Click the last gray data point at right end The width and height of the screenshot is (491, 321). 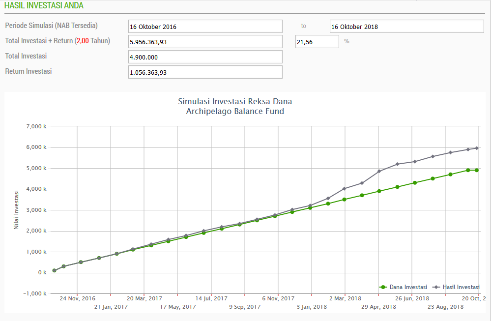point(477,148)
